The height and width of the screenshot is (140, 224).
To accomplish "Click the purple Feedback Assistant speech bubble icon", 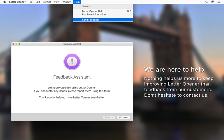I will (x=72, y=61).
